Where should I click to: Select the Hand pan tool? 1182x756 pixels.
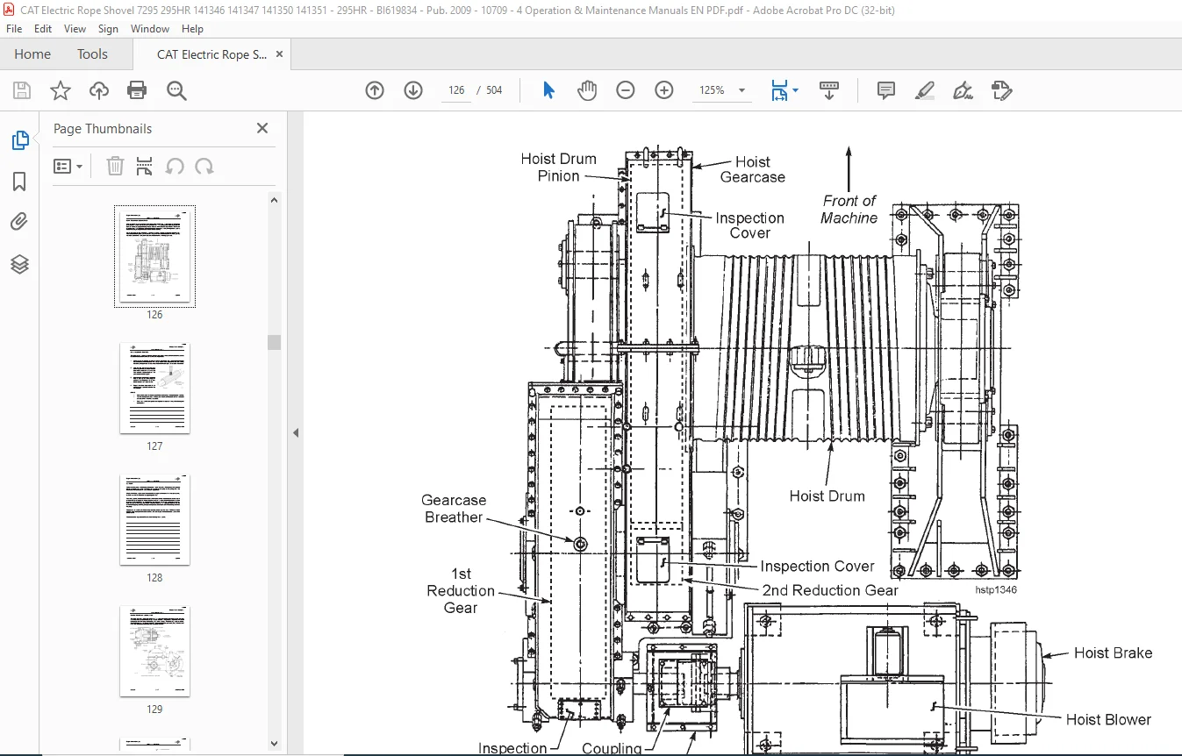[x=587, y=90]
